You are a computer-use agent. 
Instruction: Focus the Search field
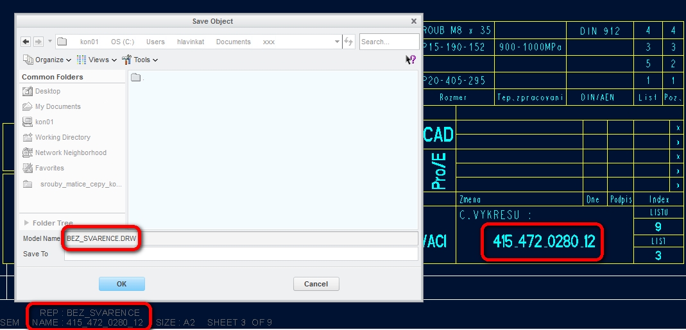click(x=390, y=42)
